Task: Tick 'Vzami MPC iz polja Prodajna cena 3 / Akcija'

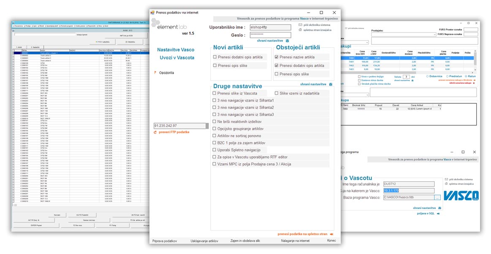Action: pos(214,164)
